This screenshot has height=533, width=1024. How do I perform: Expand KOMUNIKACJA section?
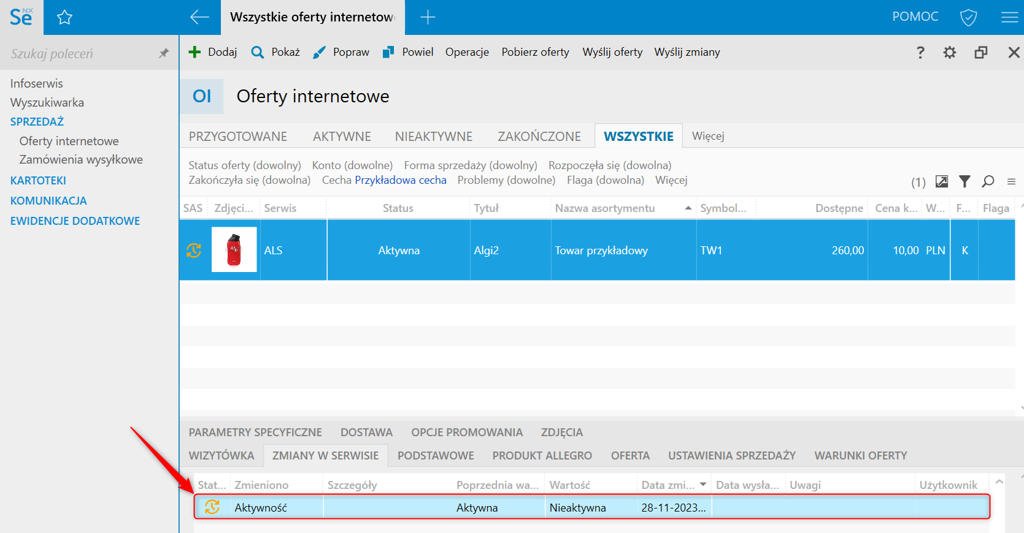[x=48, y=200]
